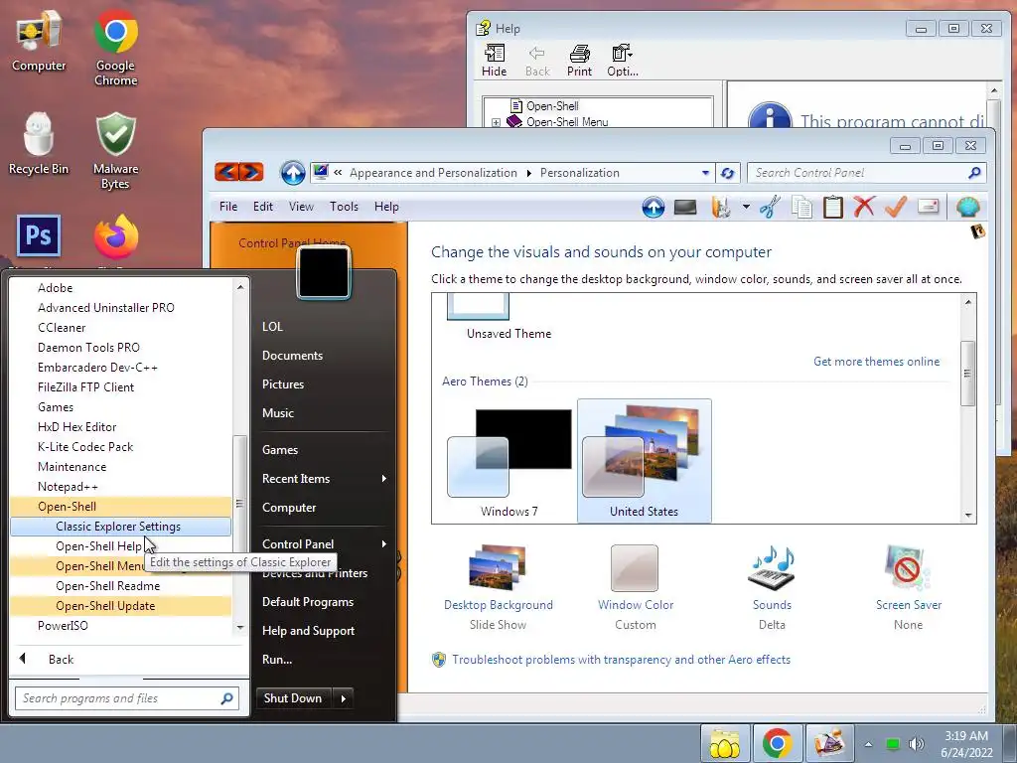This screenshot has height=763, width=1017.
Task: Open the View menu in Control Panel
Action: tap(301, 207)
